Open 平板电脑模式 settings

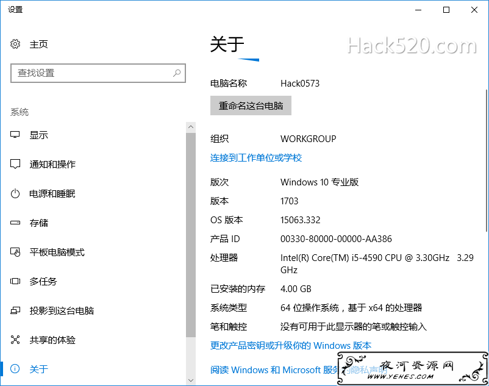coord(57,252)
